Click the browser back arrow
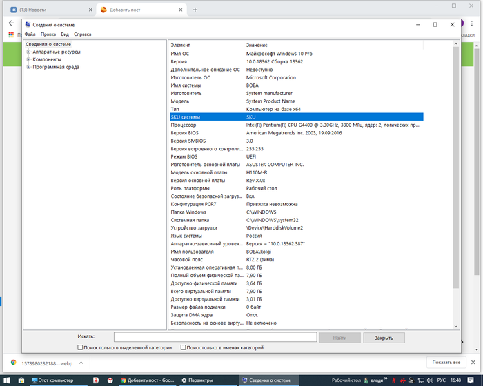 (x=12, y=23)
